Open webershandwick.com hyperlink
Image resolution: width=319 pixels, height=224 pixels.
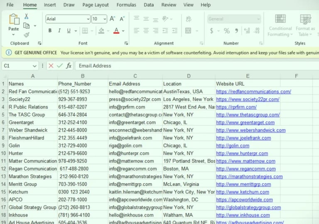point(250,130)
